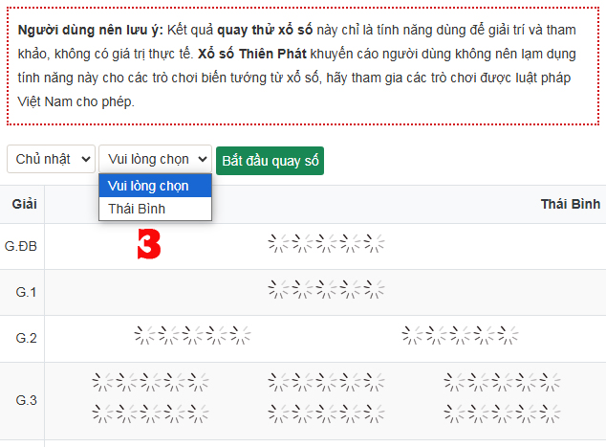Select "Thái Bình" from the dropdown list
This screenshot has width=606, height=447.
click(x=138, y=209)
